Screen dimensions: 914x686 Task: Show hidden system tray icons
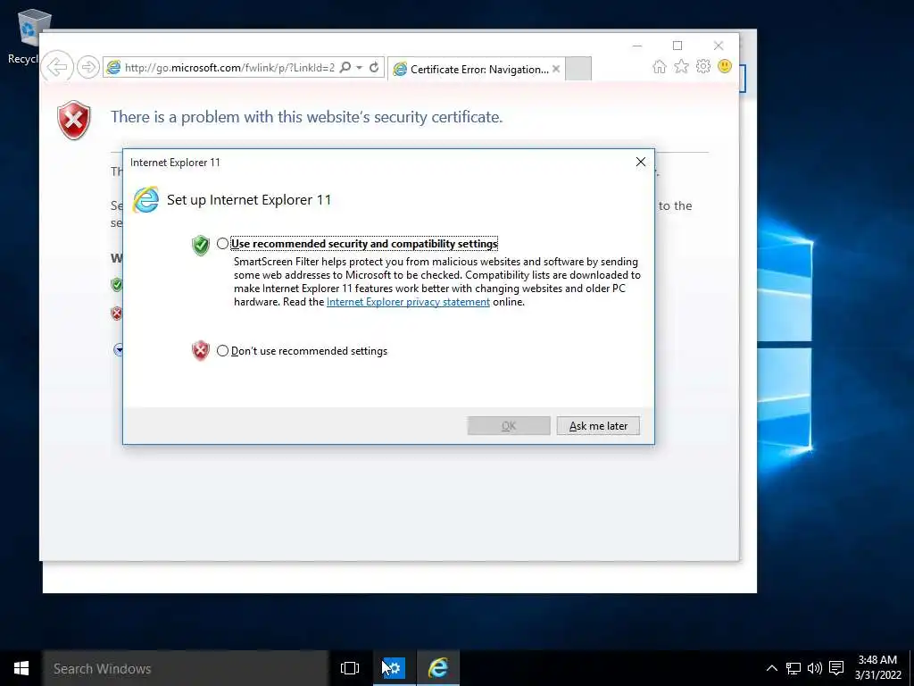pyautogui.click(x=771, y=668)
